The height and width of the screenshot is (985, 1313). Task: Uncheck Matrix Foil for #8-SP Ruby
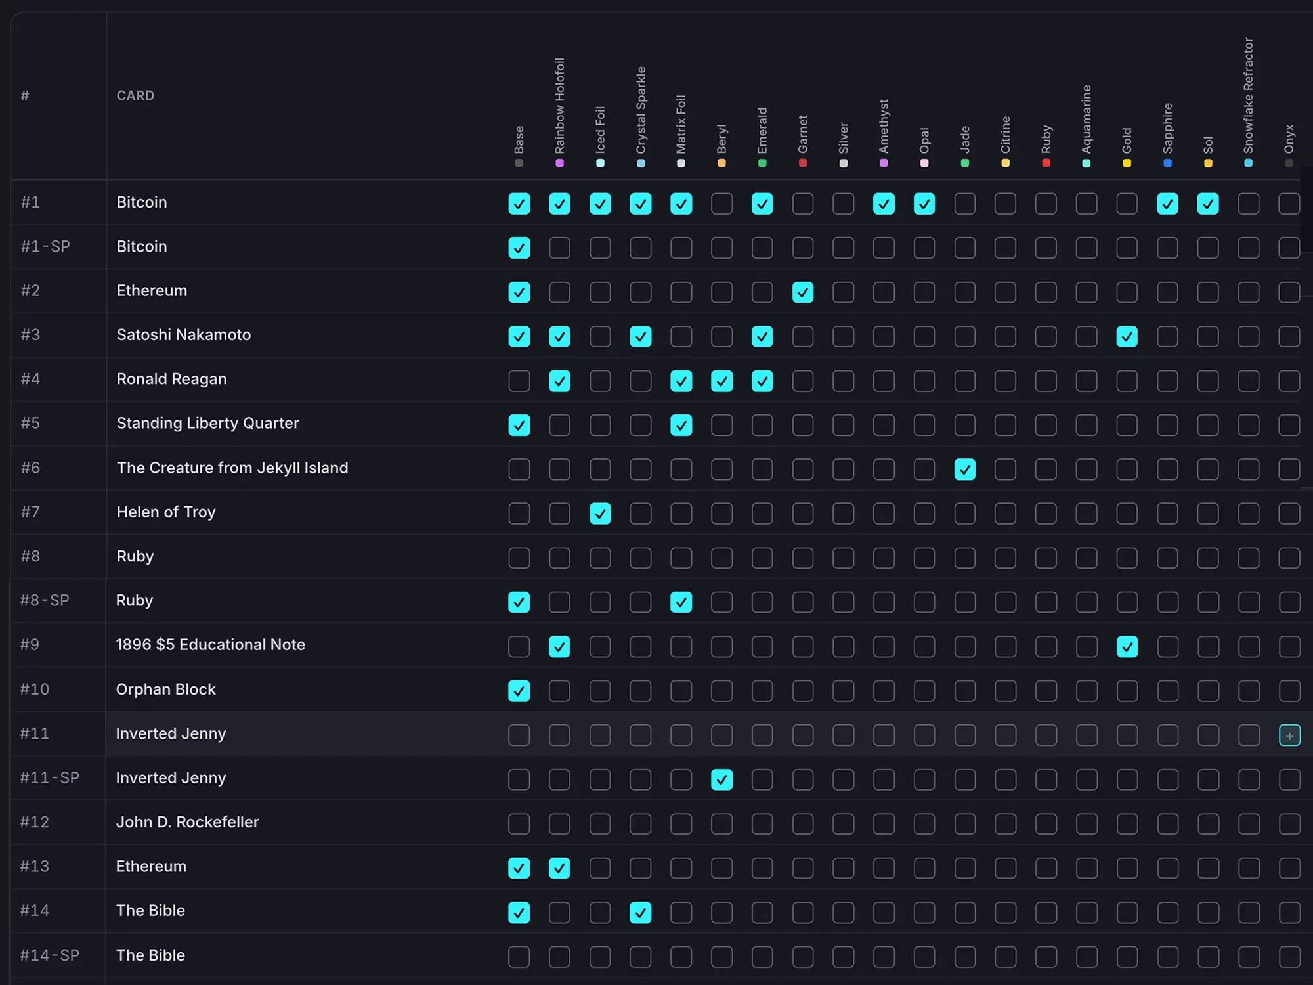pos(681,602)
